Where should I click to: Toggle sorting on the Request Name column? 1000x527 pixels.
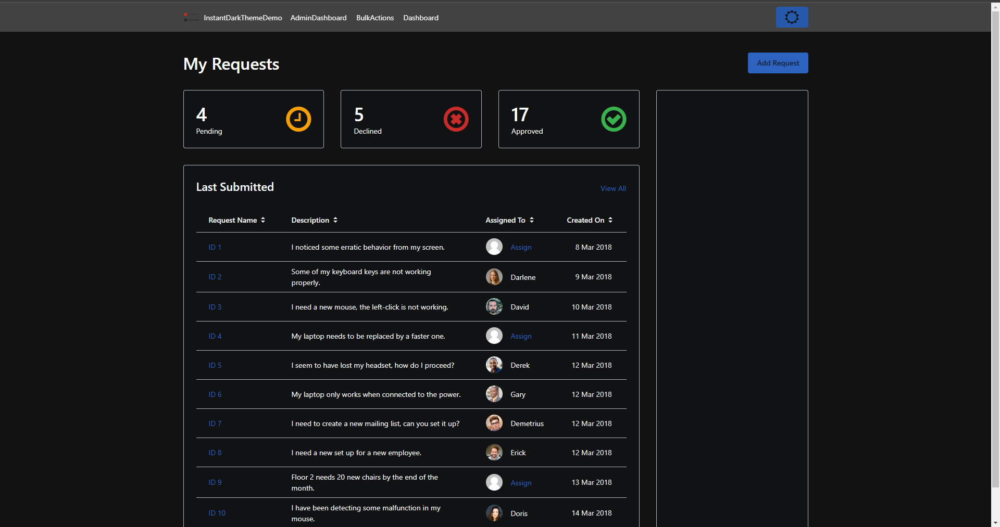click(264, 220)
